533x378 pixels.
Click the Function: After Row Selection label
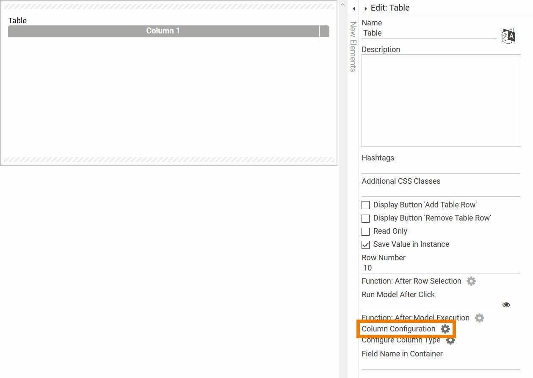pyautogui.click(x=411, y=281)
